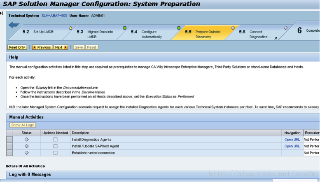Click the Read Only button
The width and height of the screenshot is (320, 182).
point(17,47)
